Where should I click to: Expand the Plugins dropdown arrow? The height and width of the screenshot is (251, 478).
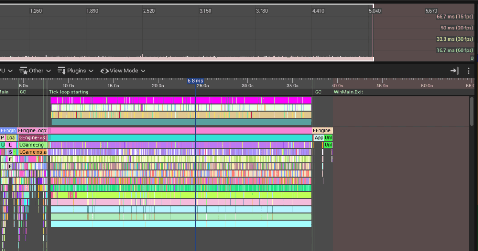pos(91,71)
